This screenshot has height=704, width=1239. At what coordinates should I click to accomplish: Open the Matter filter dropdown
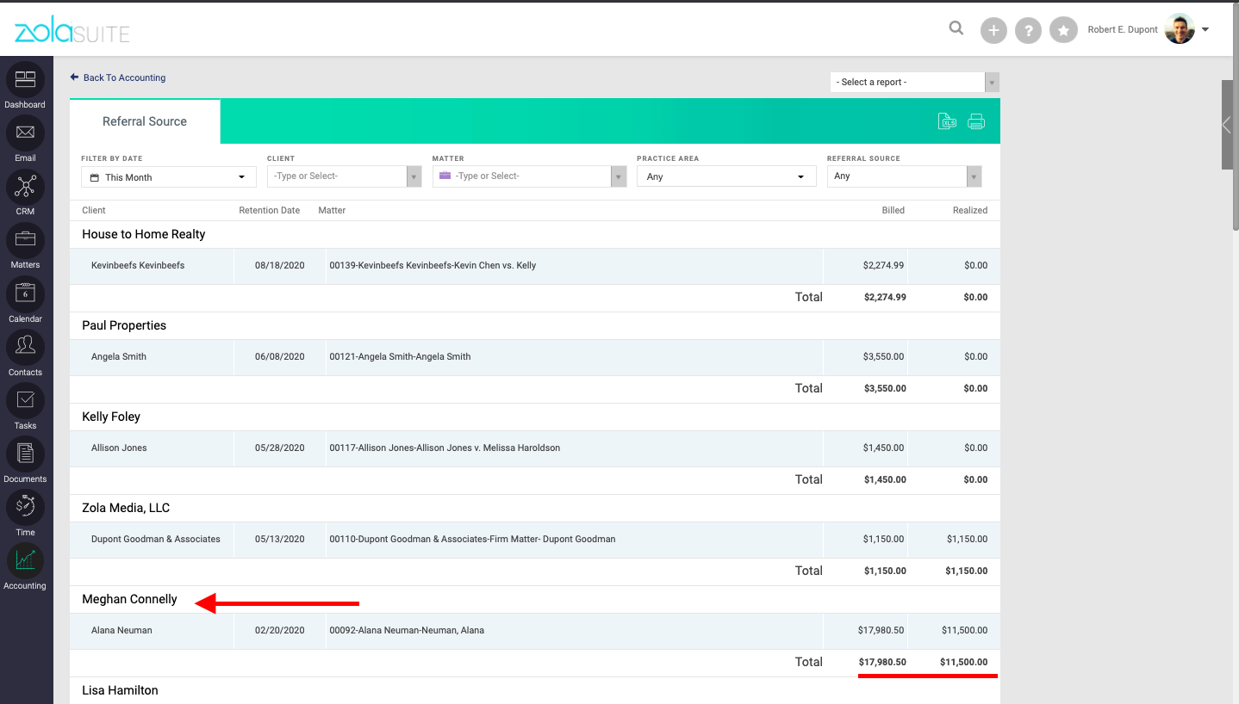click(x=529, y=176)
